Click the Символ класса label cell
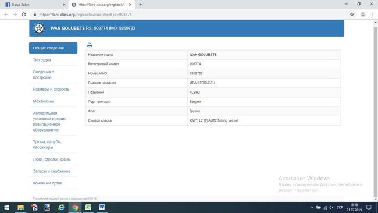Image resolution: width=378 pixels, height=213 pixels. tap(137, 120)
